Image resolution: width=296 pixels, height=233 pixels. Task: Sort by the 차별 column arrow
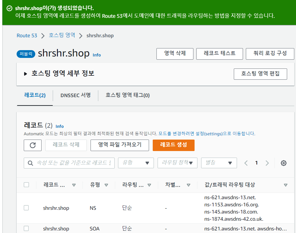pos(188,185)
